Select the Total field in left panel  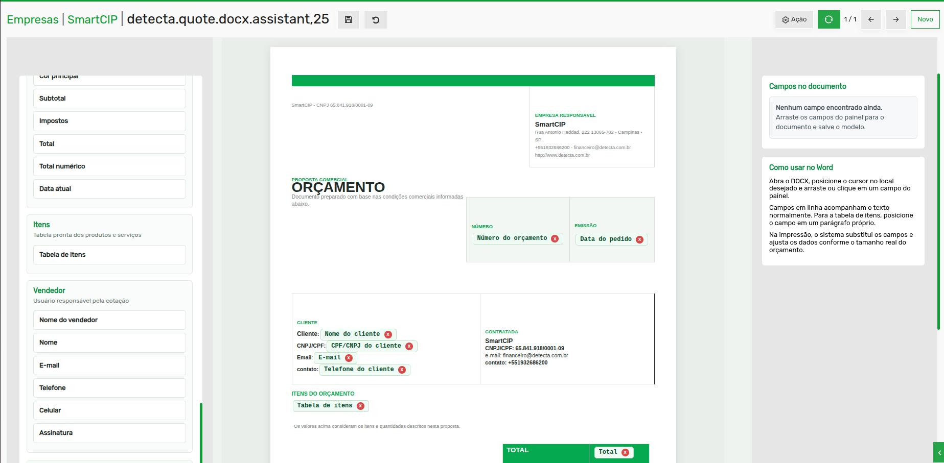(109, 144)
